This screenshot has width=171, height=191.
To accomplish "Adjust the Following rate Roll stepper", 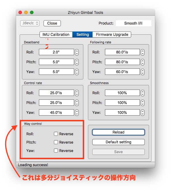I will coord(142,52).
